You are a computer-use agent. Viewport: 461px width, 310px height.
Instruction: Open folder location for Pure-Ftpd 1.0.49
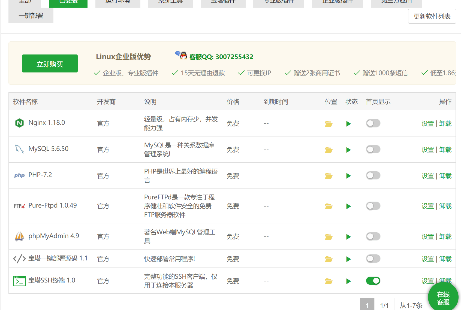point(329,206)
